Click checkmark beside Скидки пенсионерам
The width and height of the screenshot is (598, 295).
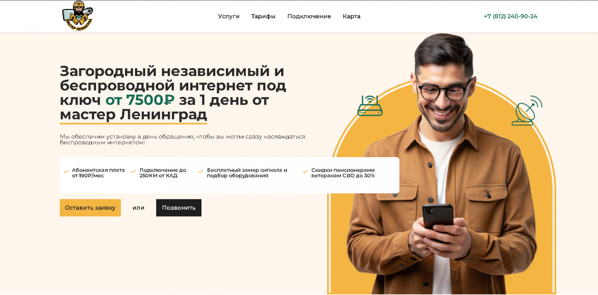[x=305, y=172]
